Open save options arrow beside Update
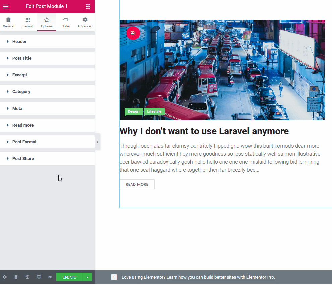 tap(87, 277)
